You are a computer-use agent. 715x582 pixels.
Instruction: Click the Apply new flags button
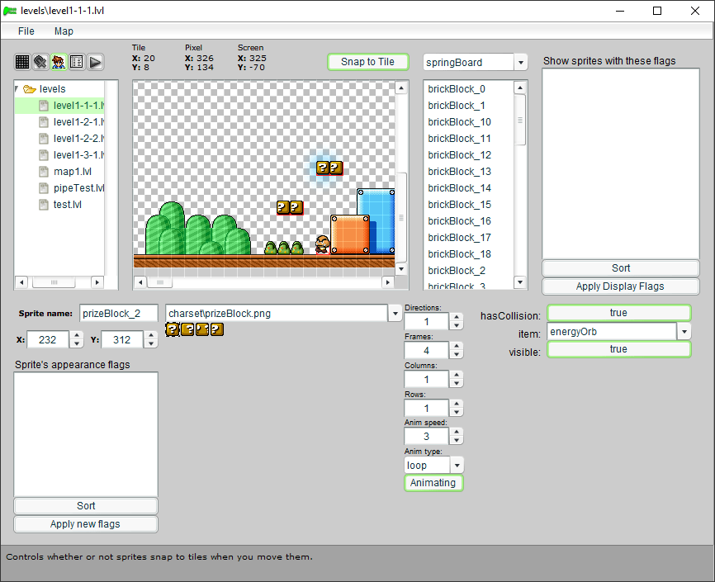coord(86,524)
